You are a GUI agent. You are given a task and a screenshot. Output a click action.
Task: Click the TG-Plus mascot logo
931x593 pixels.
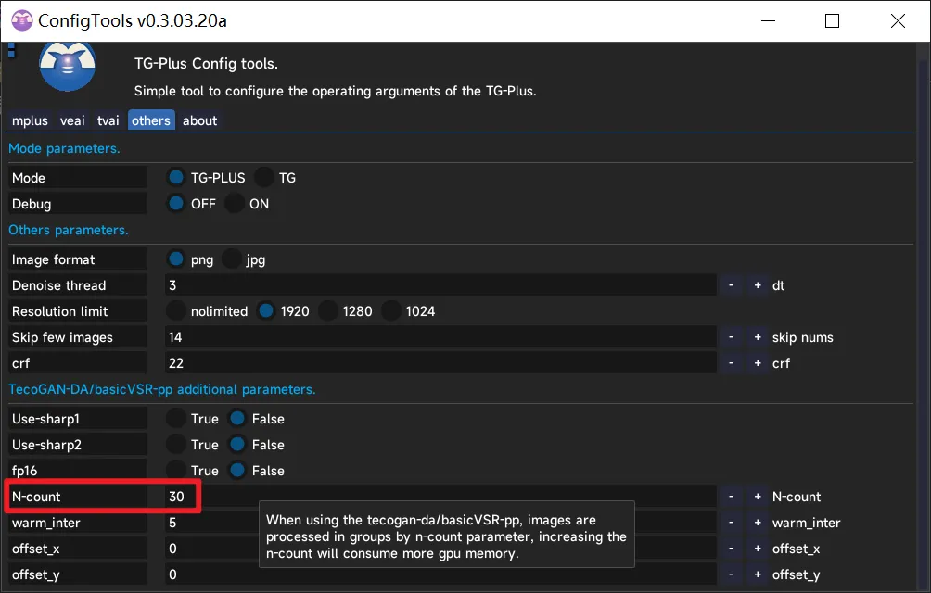click(67, 66)
